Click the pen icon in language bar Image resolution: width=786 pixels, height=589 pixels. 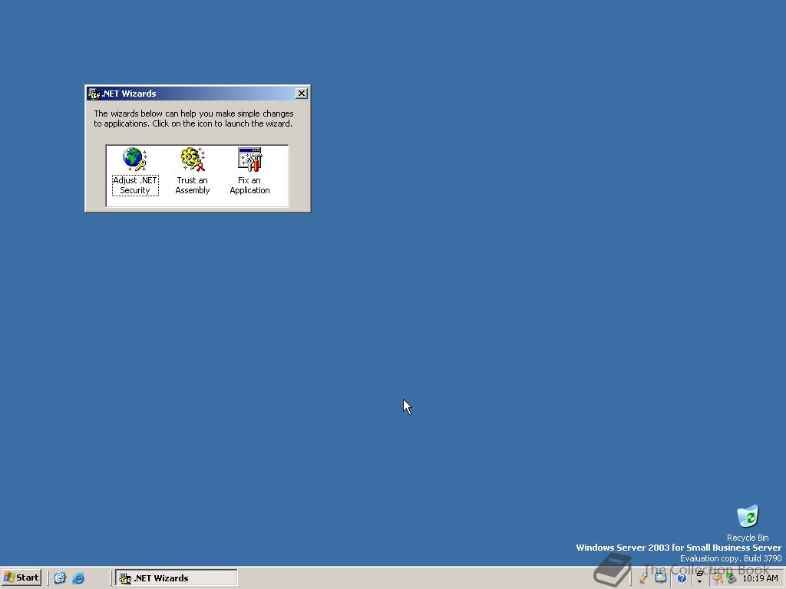tap(643, 578)
